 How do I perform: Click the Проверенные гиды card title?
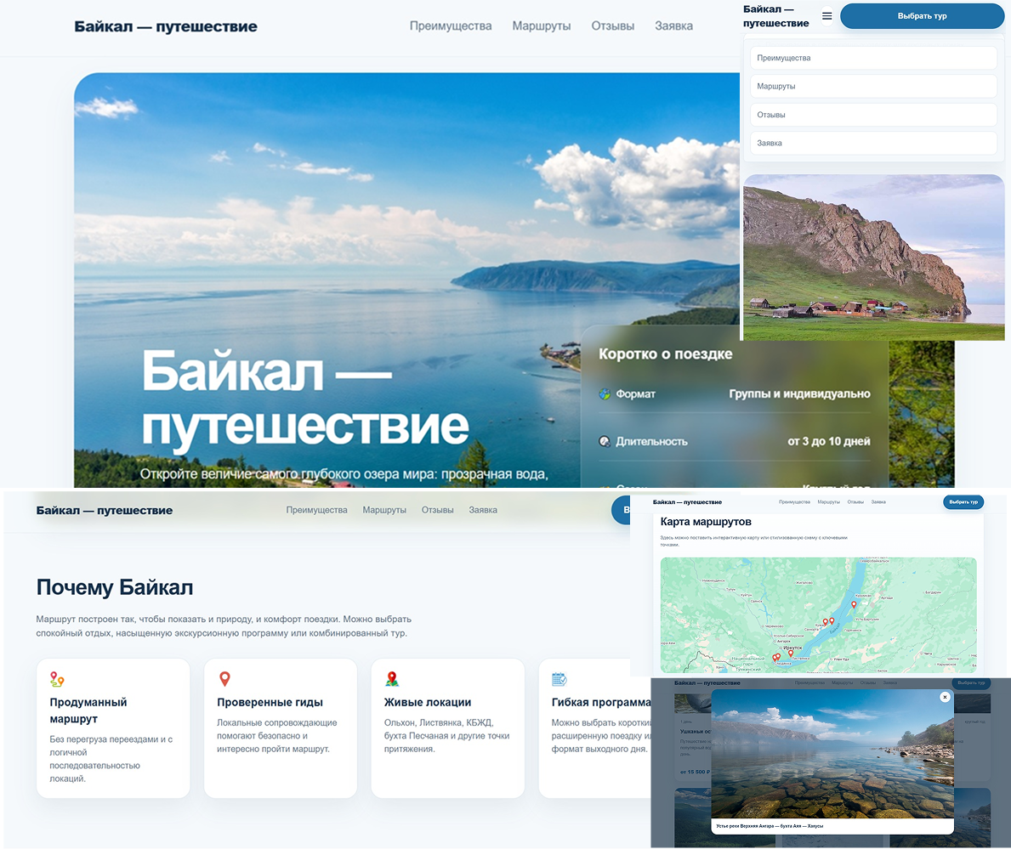[x=270, y=702]
